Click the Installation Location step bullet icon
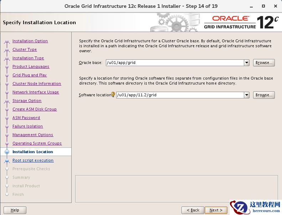 click(7, 152)
